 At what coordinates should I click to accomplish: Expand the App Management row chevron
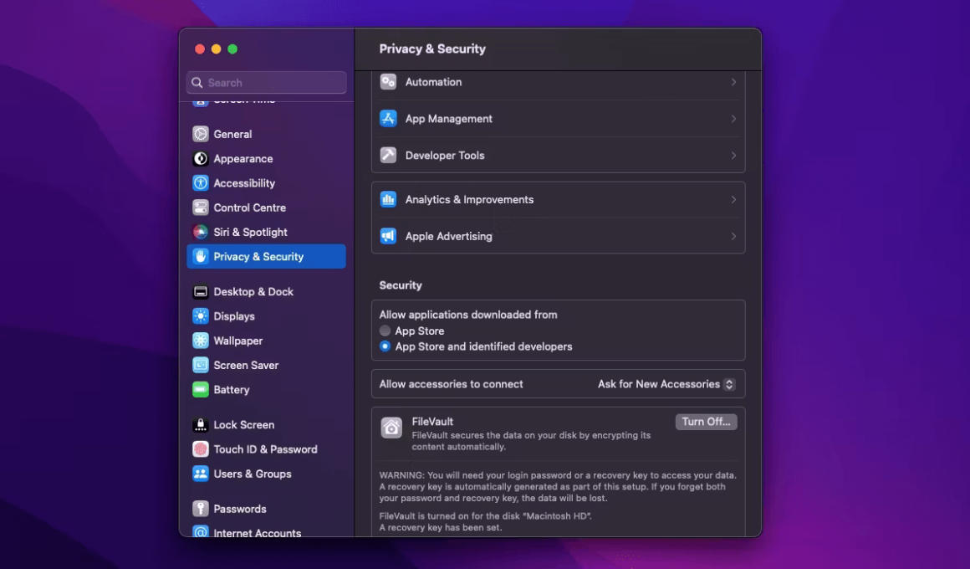pos(733,118)
